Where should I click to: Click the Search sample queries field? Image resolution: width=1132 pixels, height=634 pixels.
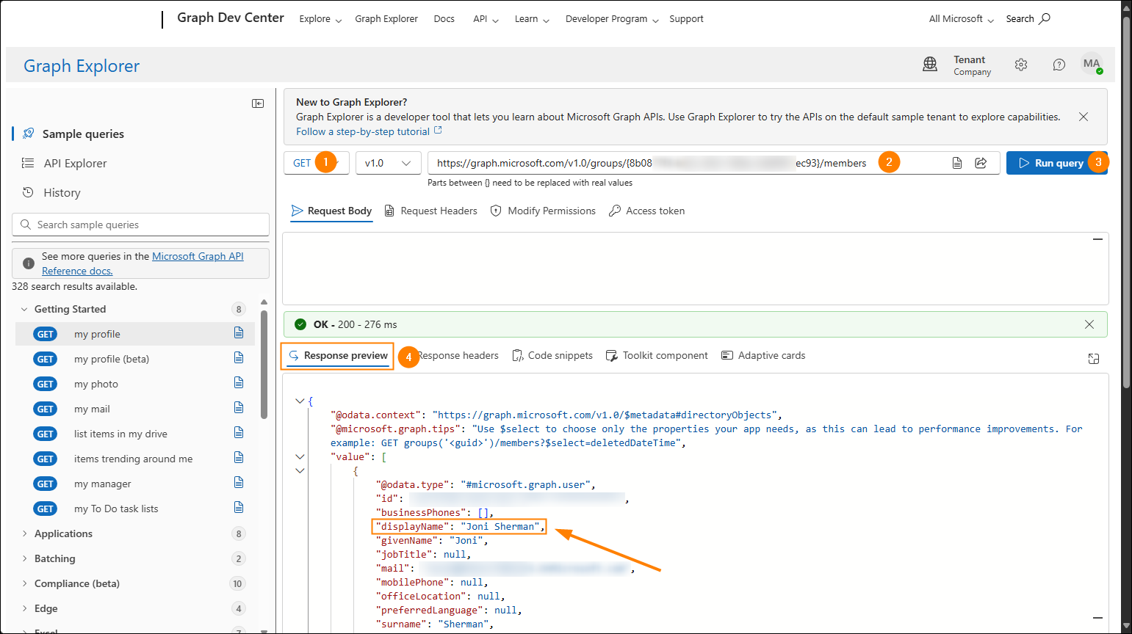tap(141, 225)
